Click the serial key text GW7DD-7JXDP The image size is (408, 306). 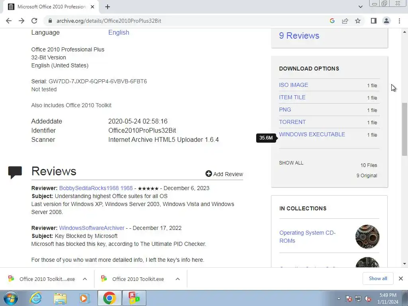tap(98, 81)
